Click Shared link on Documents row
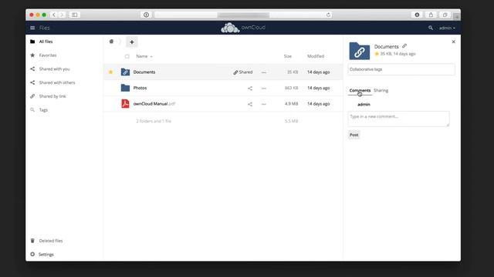Screen dimensions: 494x277 tap(243, 72)
